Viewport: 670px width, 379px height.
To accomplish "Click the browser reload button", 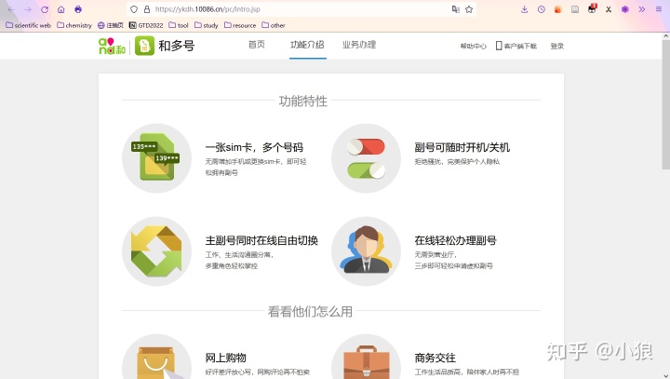I will click(x=44, y=9).
